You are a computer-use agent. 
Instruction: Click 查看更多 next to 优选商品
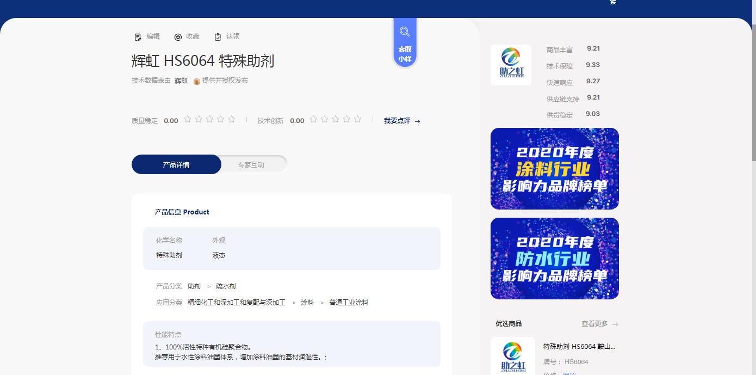[x=600, y=324]
